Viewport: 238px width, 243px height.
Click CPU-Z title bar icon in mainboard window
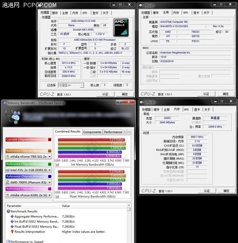pyautogui.click(x=140, y=5)
